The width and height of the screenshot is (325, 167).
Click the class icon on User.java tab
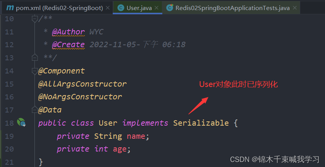tap(121, 8)
